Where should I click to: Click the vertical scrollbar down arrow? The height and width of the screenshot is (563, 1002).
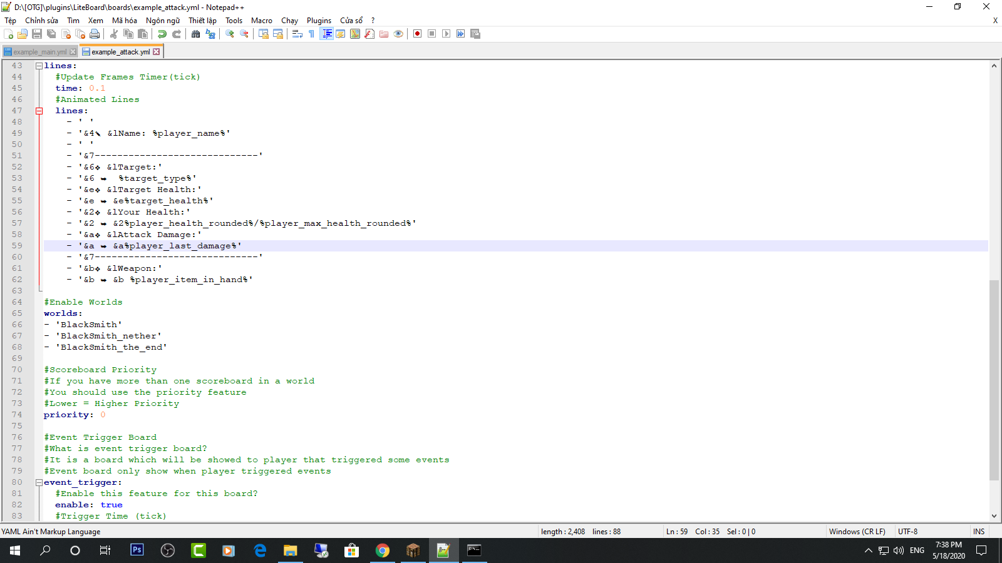coord(994,516)
